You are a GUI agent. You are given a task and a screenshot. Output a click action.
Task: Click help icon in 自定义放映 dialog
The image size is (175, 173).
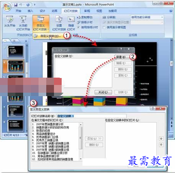pos(121,49)
